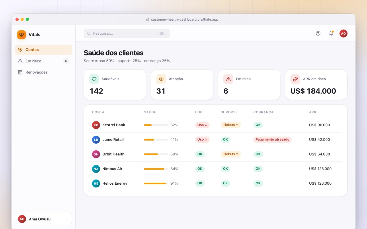Go to Em risco in sidebar
This screenshot has width=367, height=229.
[43, 61]
